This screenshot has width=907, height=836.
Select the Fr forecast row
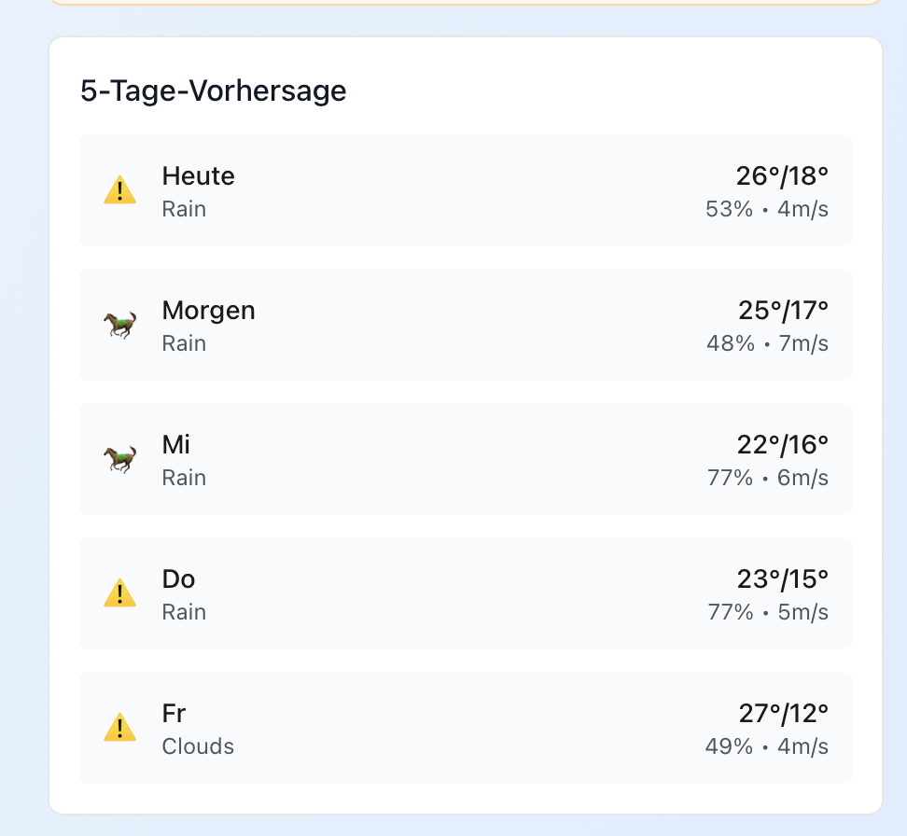tap(465, 728)
